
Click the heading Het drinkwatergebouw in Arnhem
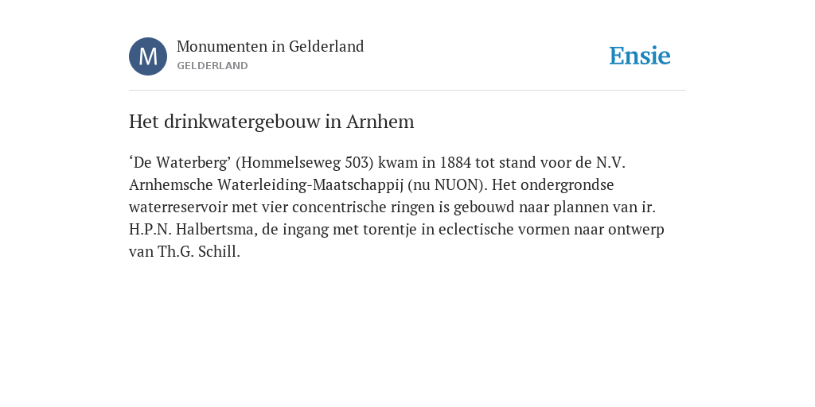click(x=271, y=122)
